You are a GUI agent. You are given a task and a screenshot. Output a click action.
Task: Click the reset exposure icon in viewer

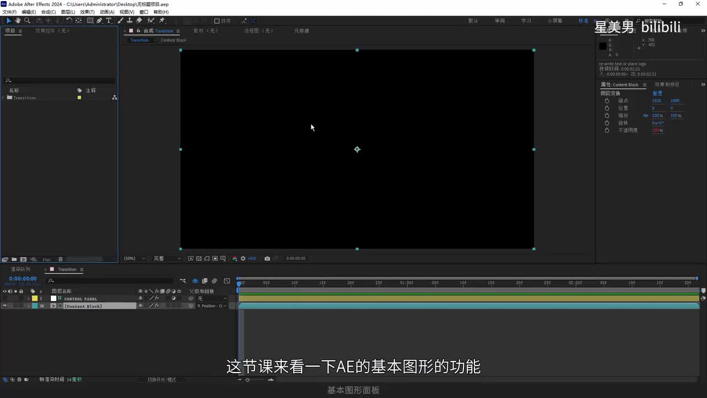click(x=243, y=258)
